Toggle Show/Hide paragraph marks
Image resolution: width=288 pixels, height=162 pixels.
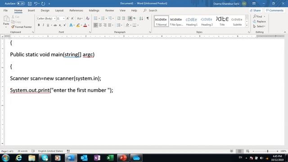tap(148, 18)
